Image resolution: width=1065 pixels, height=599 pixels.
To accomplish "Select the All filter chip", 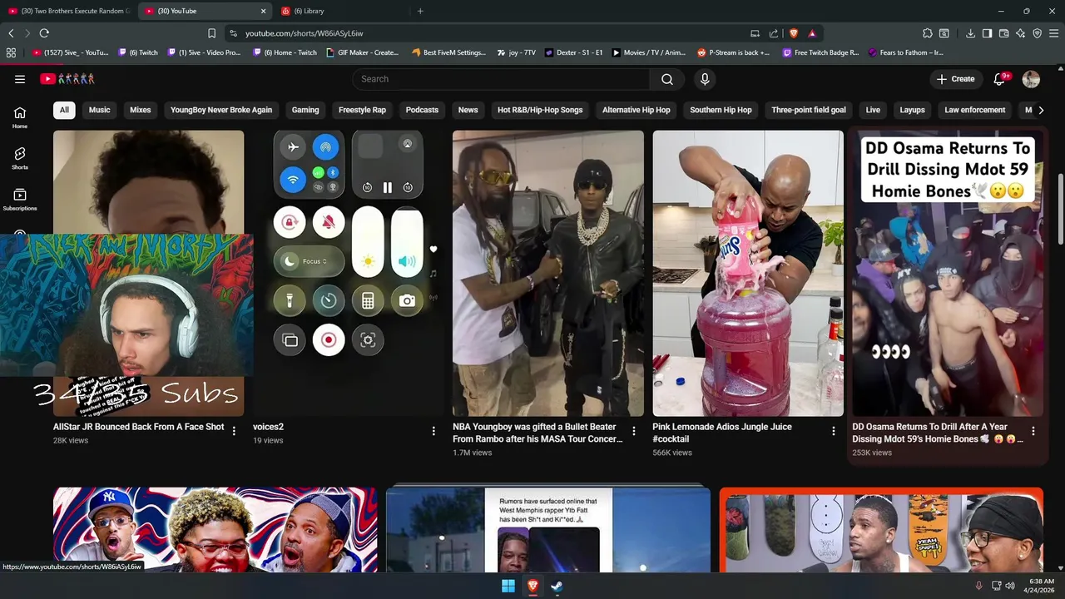I will click(x=64, y=110).
